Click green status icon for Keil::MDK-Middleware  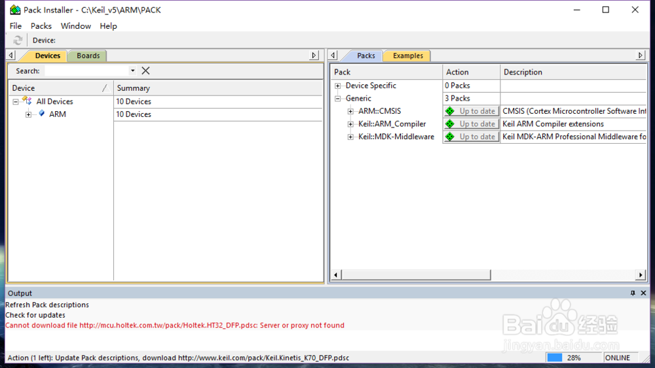point(450,137)
